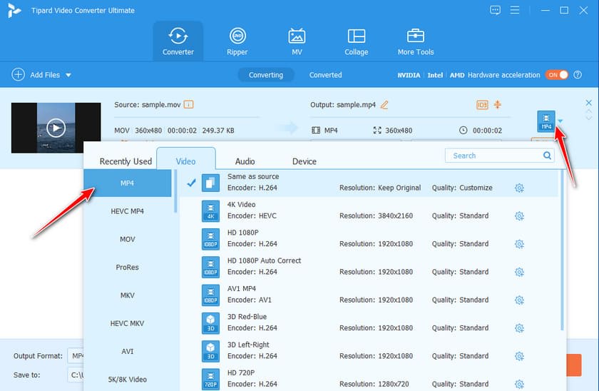Viewport: 599px width, 391px height.
Task: Open the Ripper tab
Action: pos(237,41)
